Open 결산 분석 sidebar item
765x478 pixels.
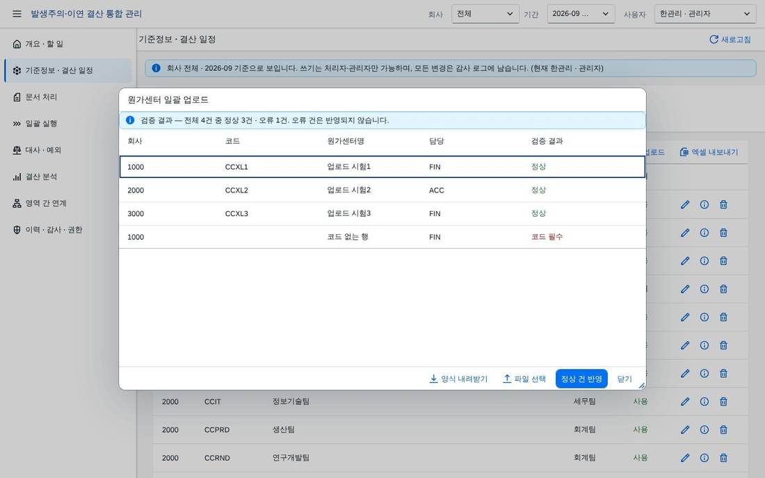(68, 177)
